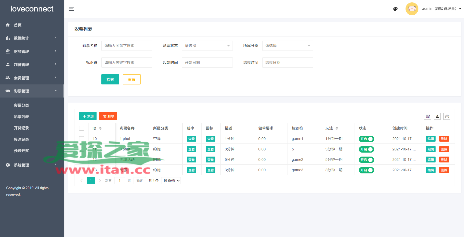Check the select-all checkbox in table header
Screen dimensions: 464x237
[82, 128]
